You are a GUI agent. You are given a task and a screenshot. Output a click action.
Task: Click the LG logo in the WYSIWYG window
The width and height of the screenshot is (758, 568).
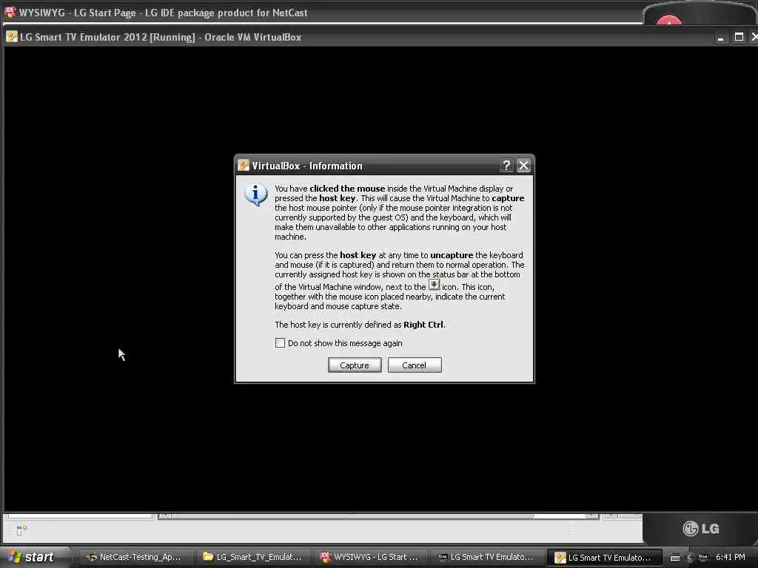click(x=701, y=528)
